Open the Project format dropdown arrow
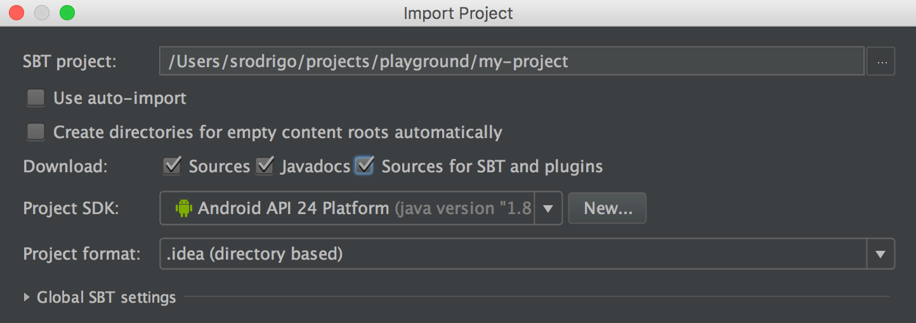The width and height of the screenshot is (916, 323). (x=880, y=254)
